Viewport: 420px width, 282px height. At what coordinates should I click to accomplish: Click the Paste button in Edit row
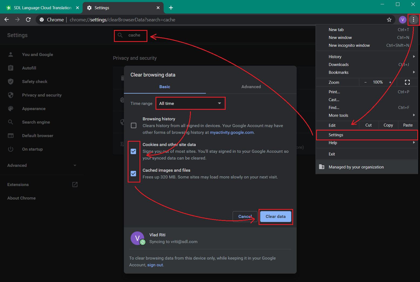pyautogui.click(x=408, y=125)
